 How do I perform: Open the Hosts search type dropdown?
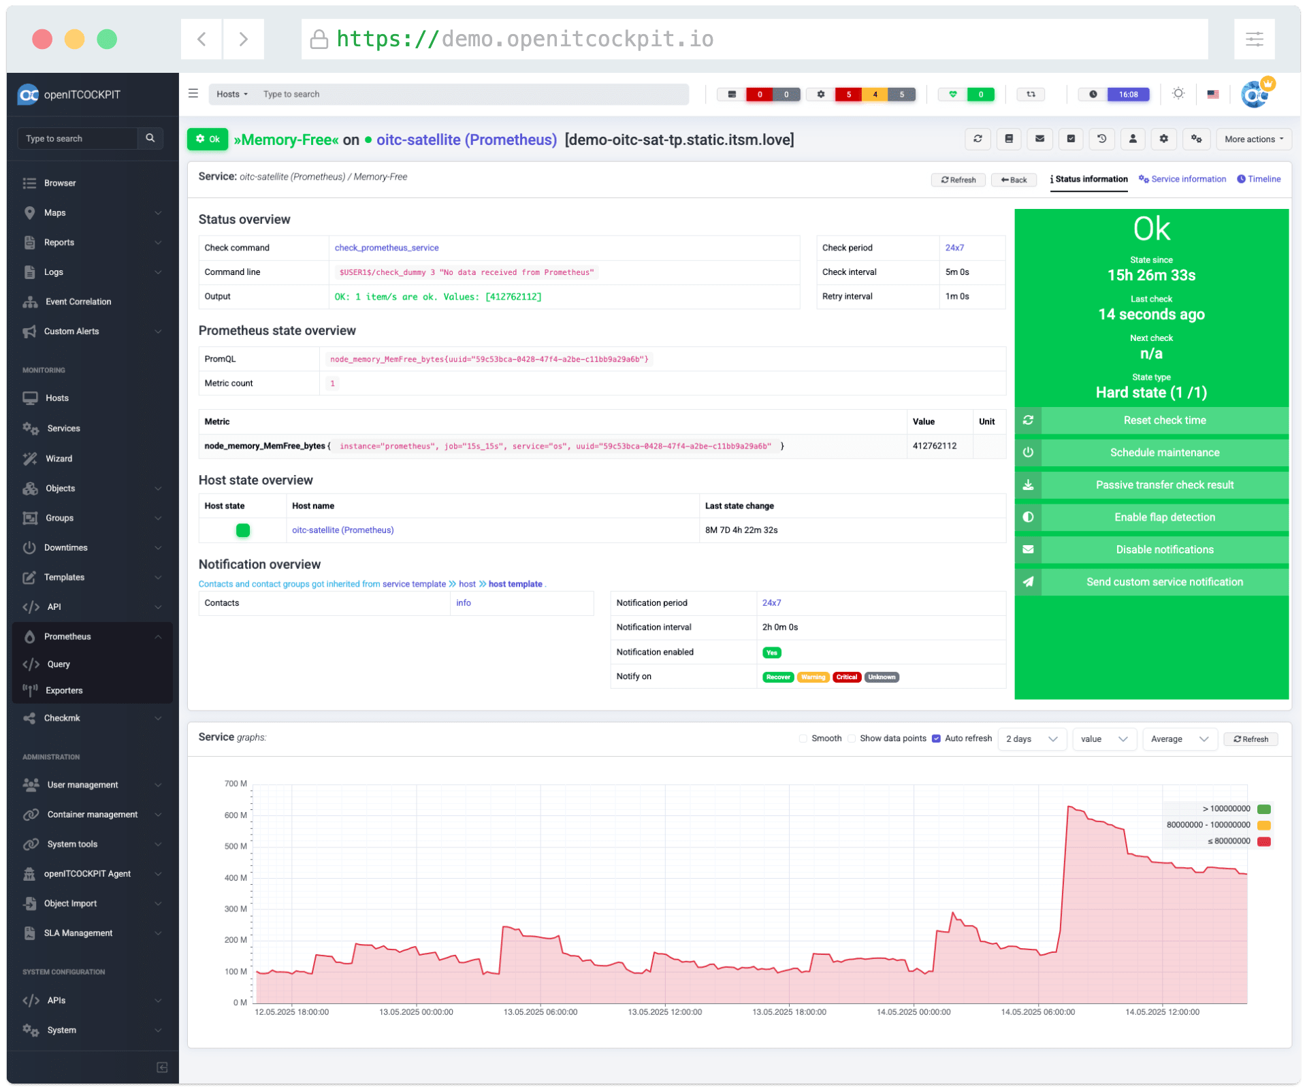(x=232, y=94)
